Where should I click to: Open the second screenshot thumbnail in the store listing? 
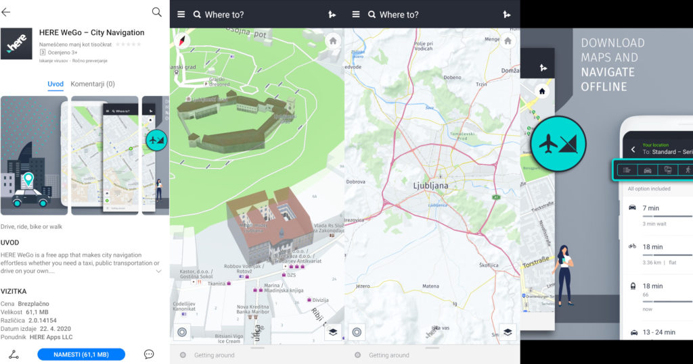(x=105, y=155)
